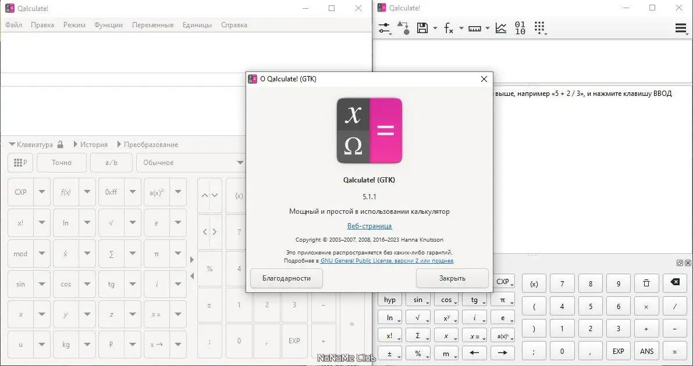This screenshot has width=693, height=366.
Task: Toggle the Точно exact mode button
Action: 62,163
